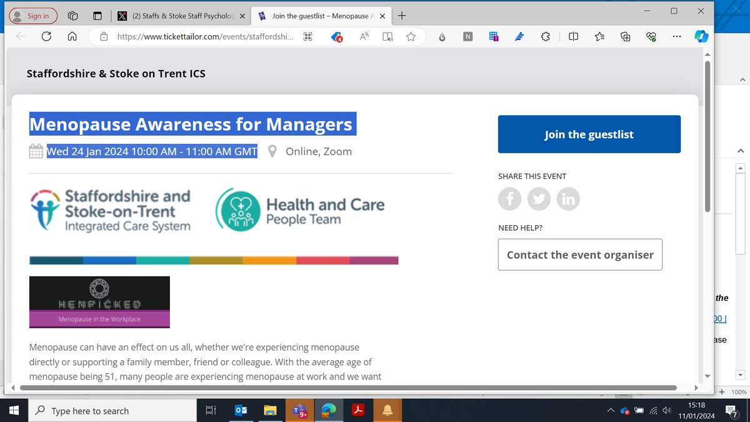Open the Wi-Fi network icon in system tray
Image resolution: width=750 pixels, height=422 pixels.
tap(653, 411)
